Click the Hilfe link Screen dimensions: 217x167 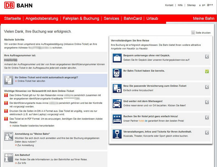(x=180, y=5)
